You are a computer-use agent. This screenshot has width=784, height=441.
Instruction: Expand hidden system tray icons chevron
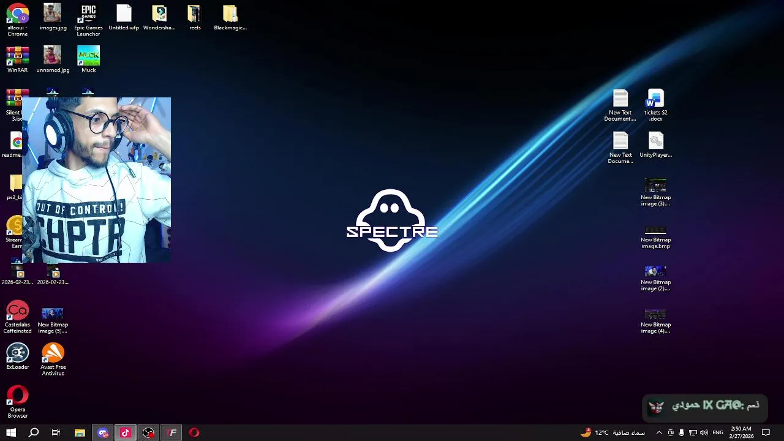pyautogui.click(x=659, y=432)
